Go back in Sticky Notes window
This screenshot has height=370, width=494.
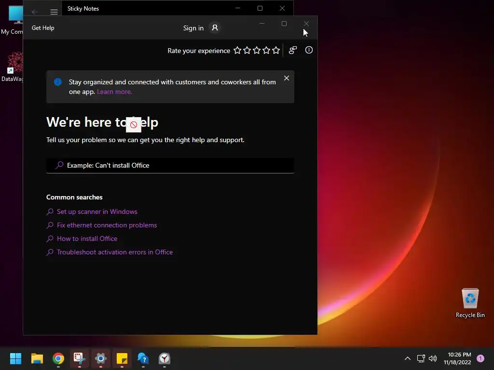click(35, 12)
